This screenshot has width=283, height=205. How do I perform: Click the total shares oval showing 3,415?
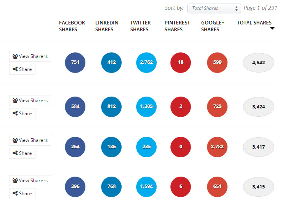pos(259,187)
